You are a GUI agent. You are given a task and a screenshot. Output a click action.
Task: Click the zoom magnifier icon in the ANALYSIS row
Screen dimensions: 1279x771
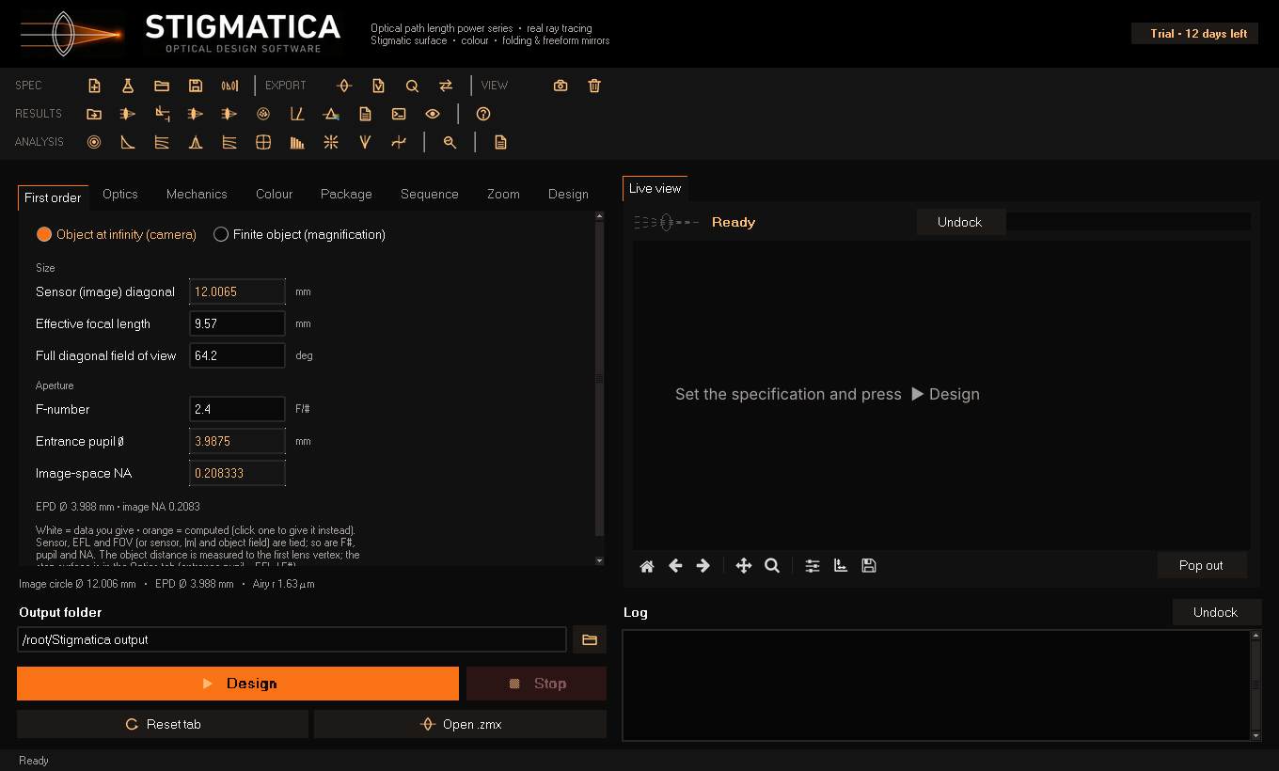[x=450, y=142]
